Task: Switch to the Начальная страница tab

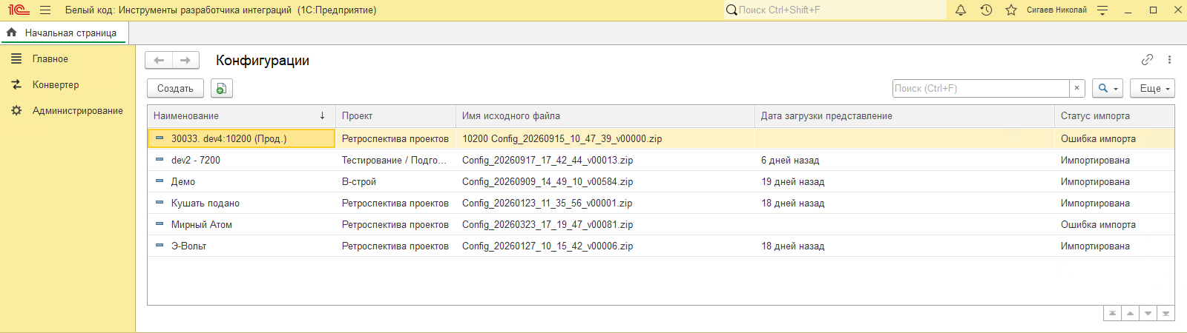Action: coord(65,33)
